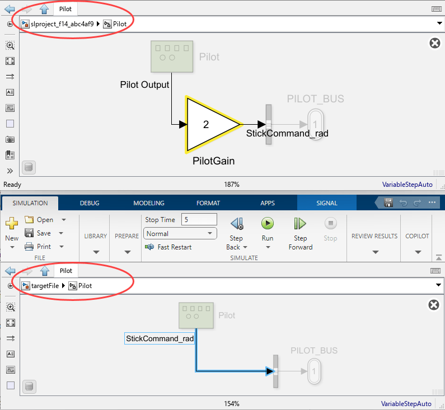Expand the Save dropdown arrow

[x=61, y=233]
